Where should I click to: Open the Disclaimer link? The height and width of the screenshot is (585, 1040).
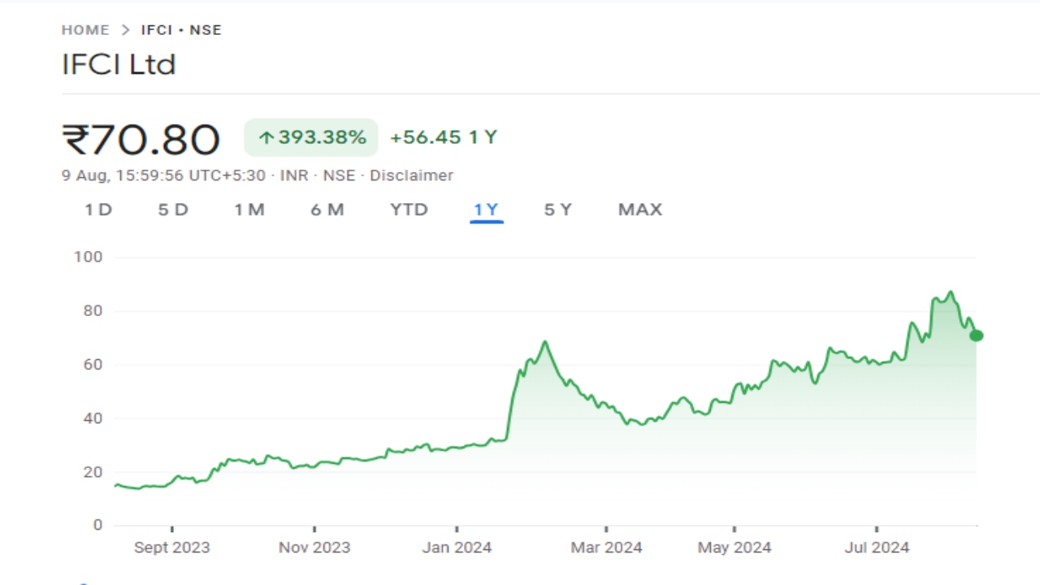411,175
